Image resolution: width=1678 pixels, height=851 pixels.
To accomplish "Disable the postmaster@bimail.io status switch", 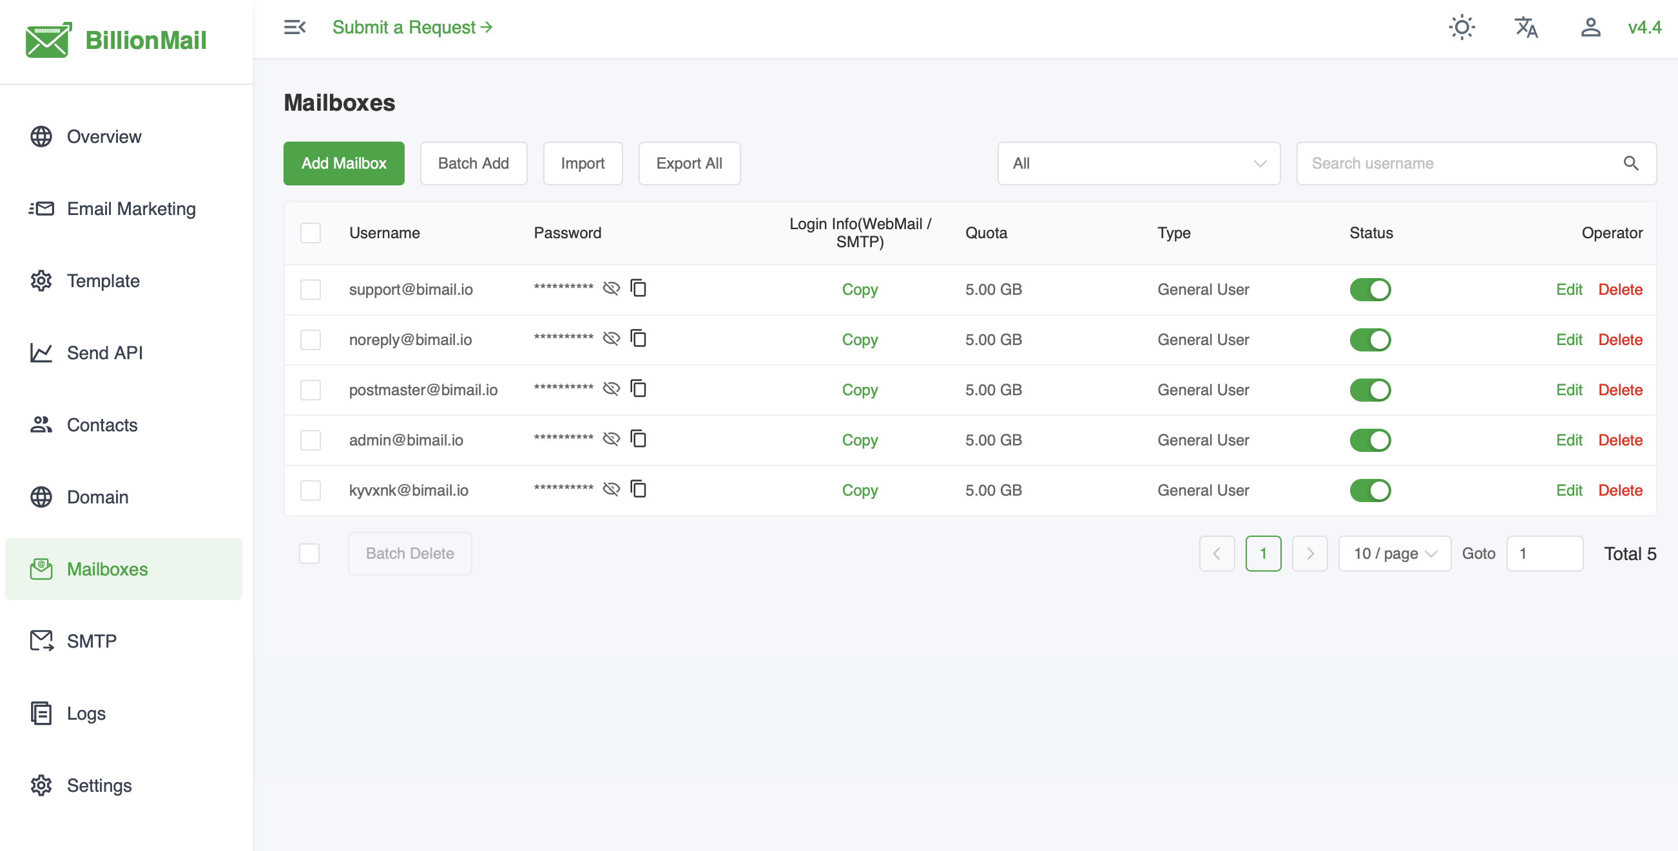I will pos(1369,389).
